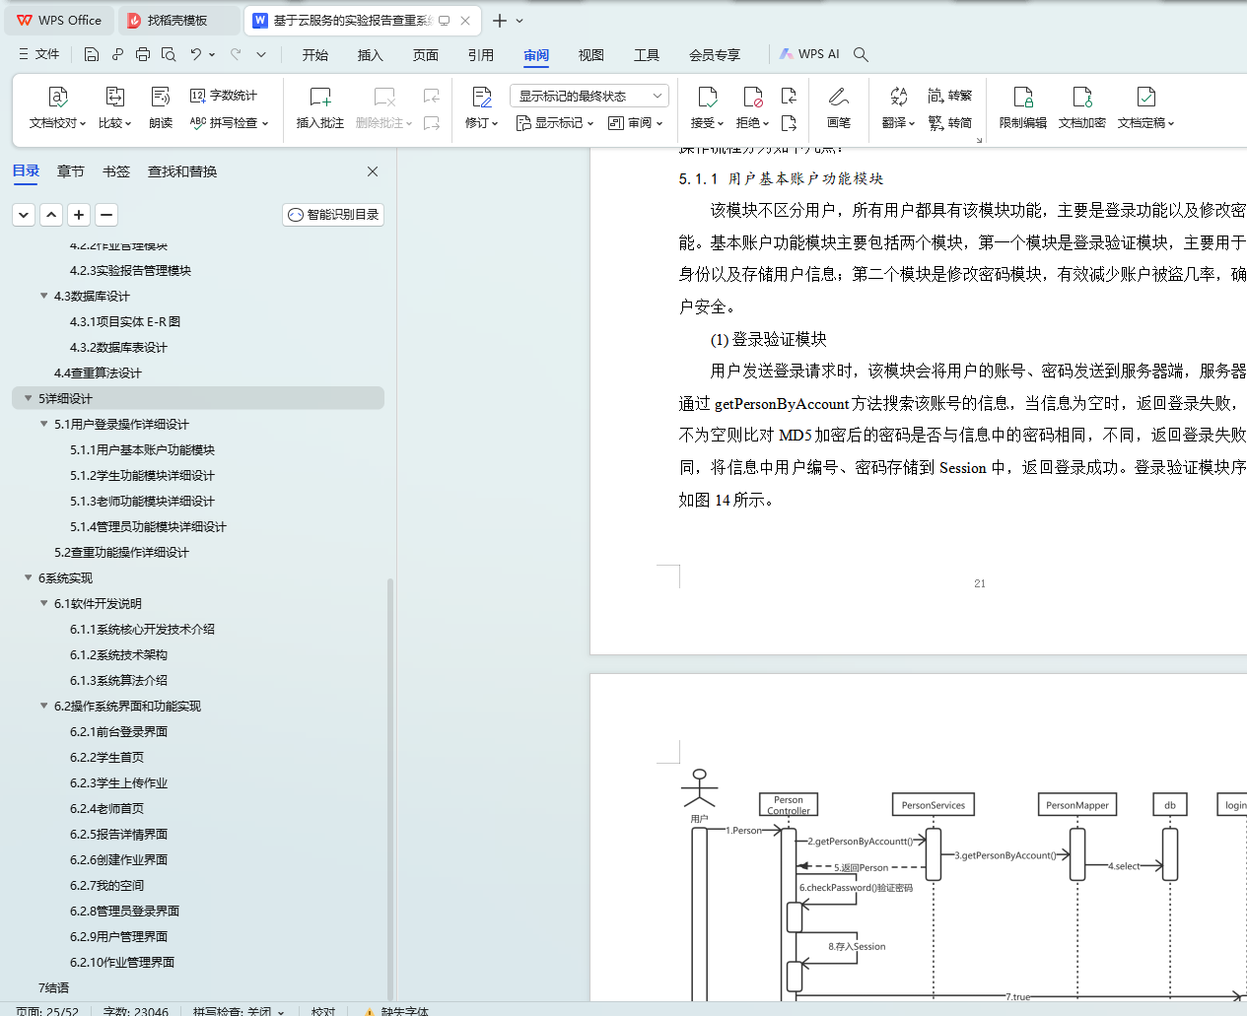Image resolution: width=1247 pixels, height=1016 pixels.
Task: Click the 修订 track changes icon
Action: [482, 97]
